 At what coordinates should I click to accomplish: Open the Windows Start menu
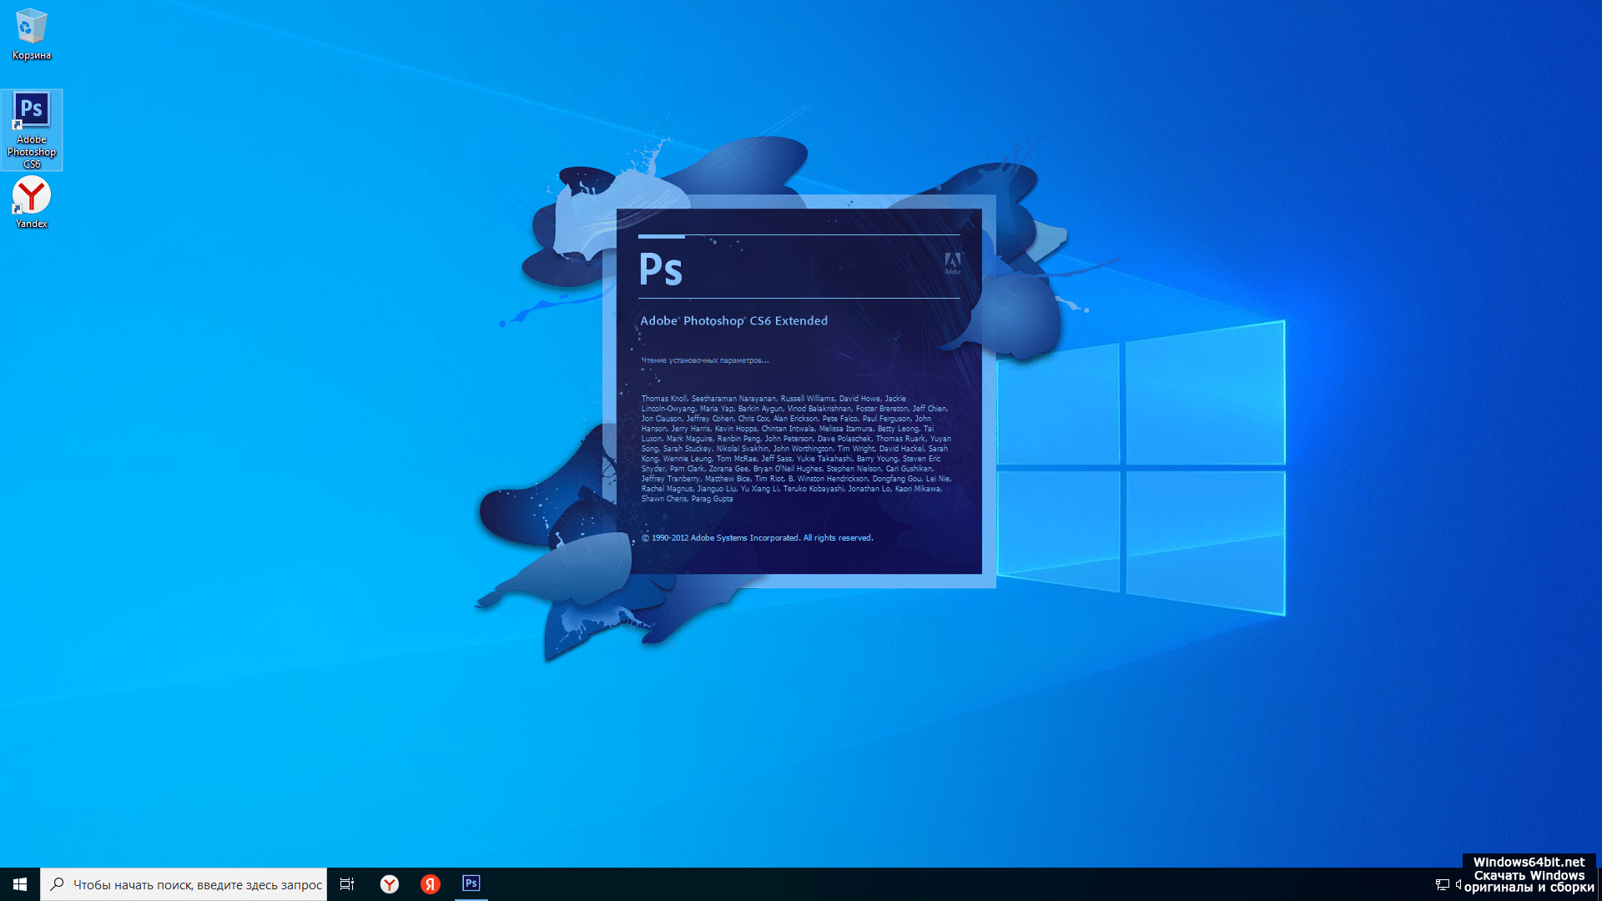20,884
